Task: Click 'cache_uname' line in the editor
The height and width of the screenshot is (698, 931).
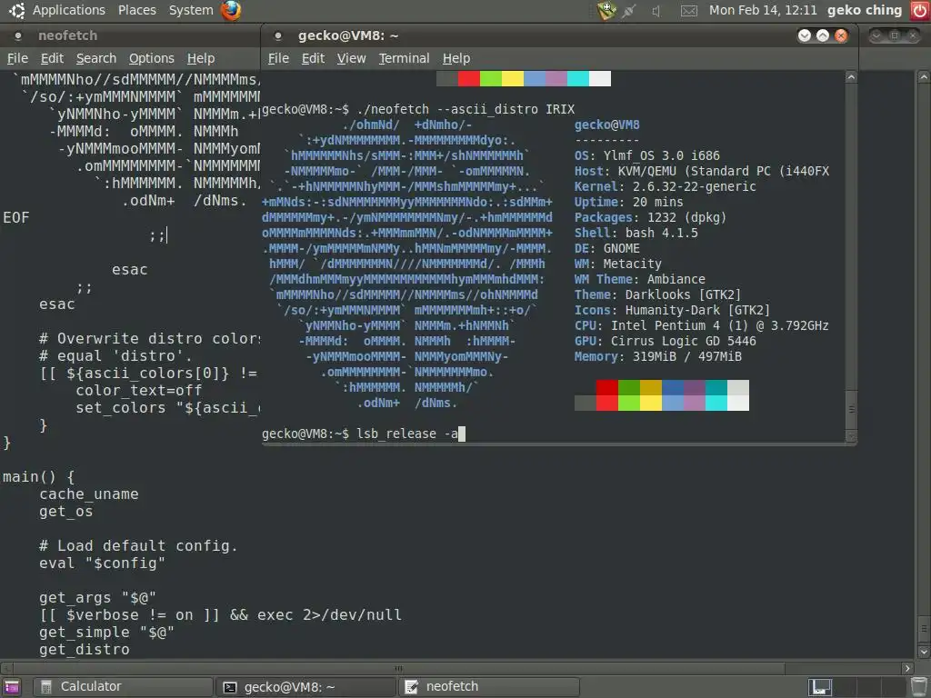Action: pyautogui.click(x=89, y=494)
